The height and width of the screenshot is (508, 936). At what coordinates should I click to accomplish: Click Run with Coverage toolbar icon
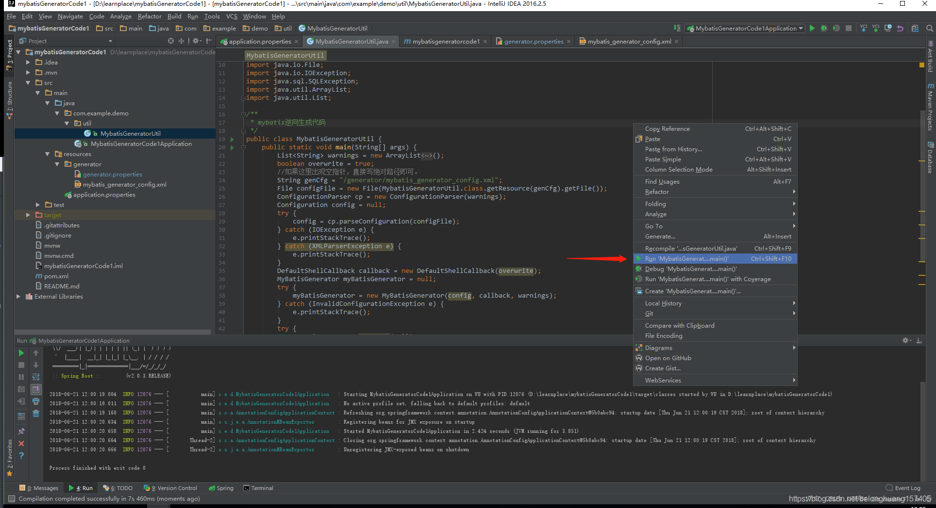(x=836, y=29)
